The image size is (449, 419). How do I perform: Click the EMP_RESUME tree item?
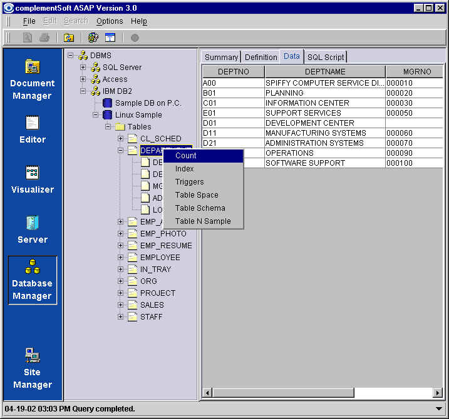[166, 245]
